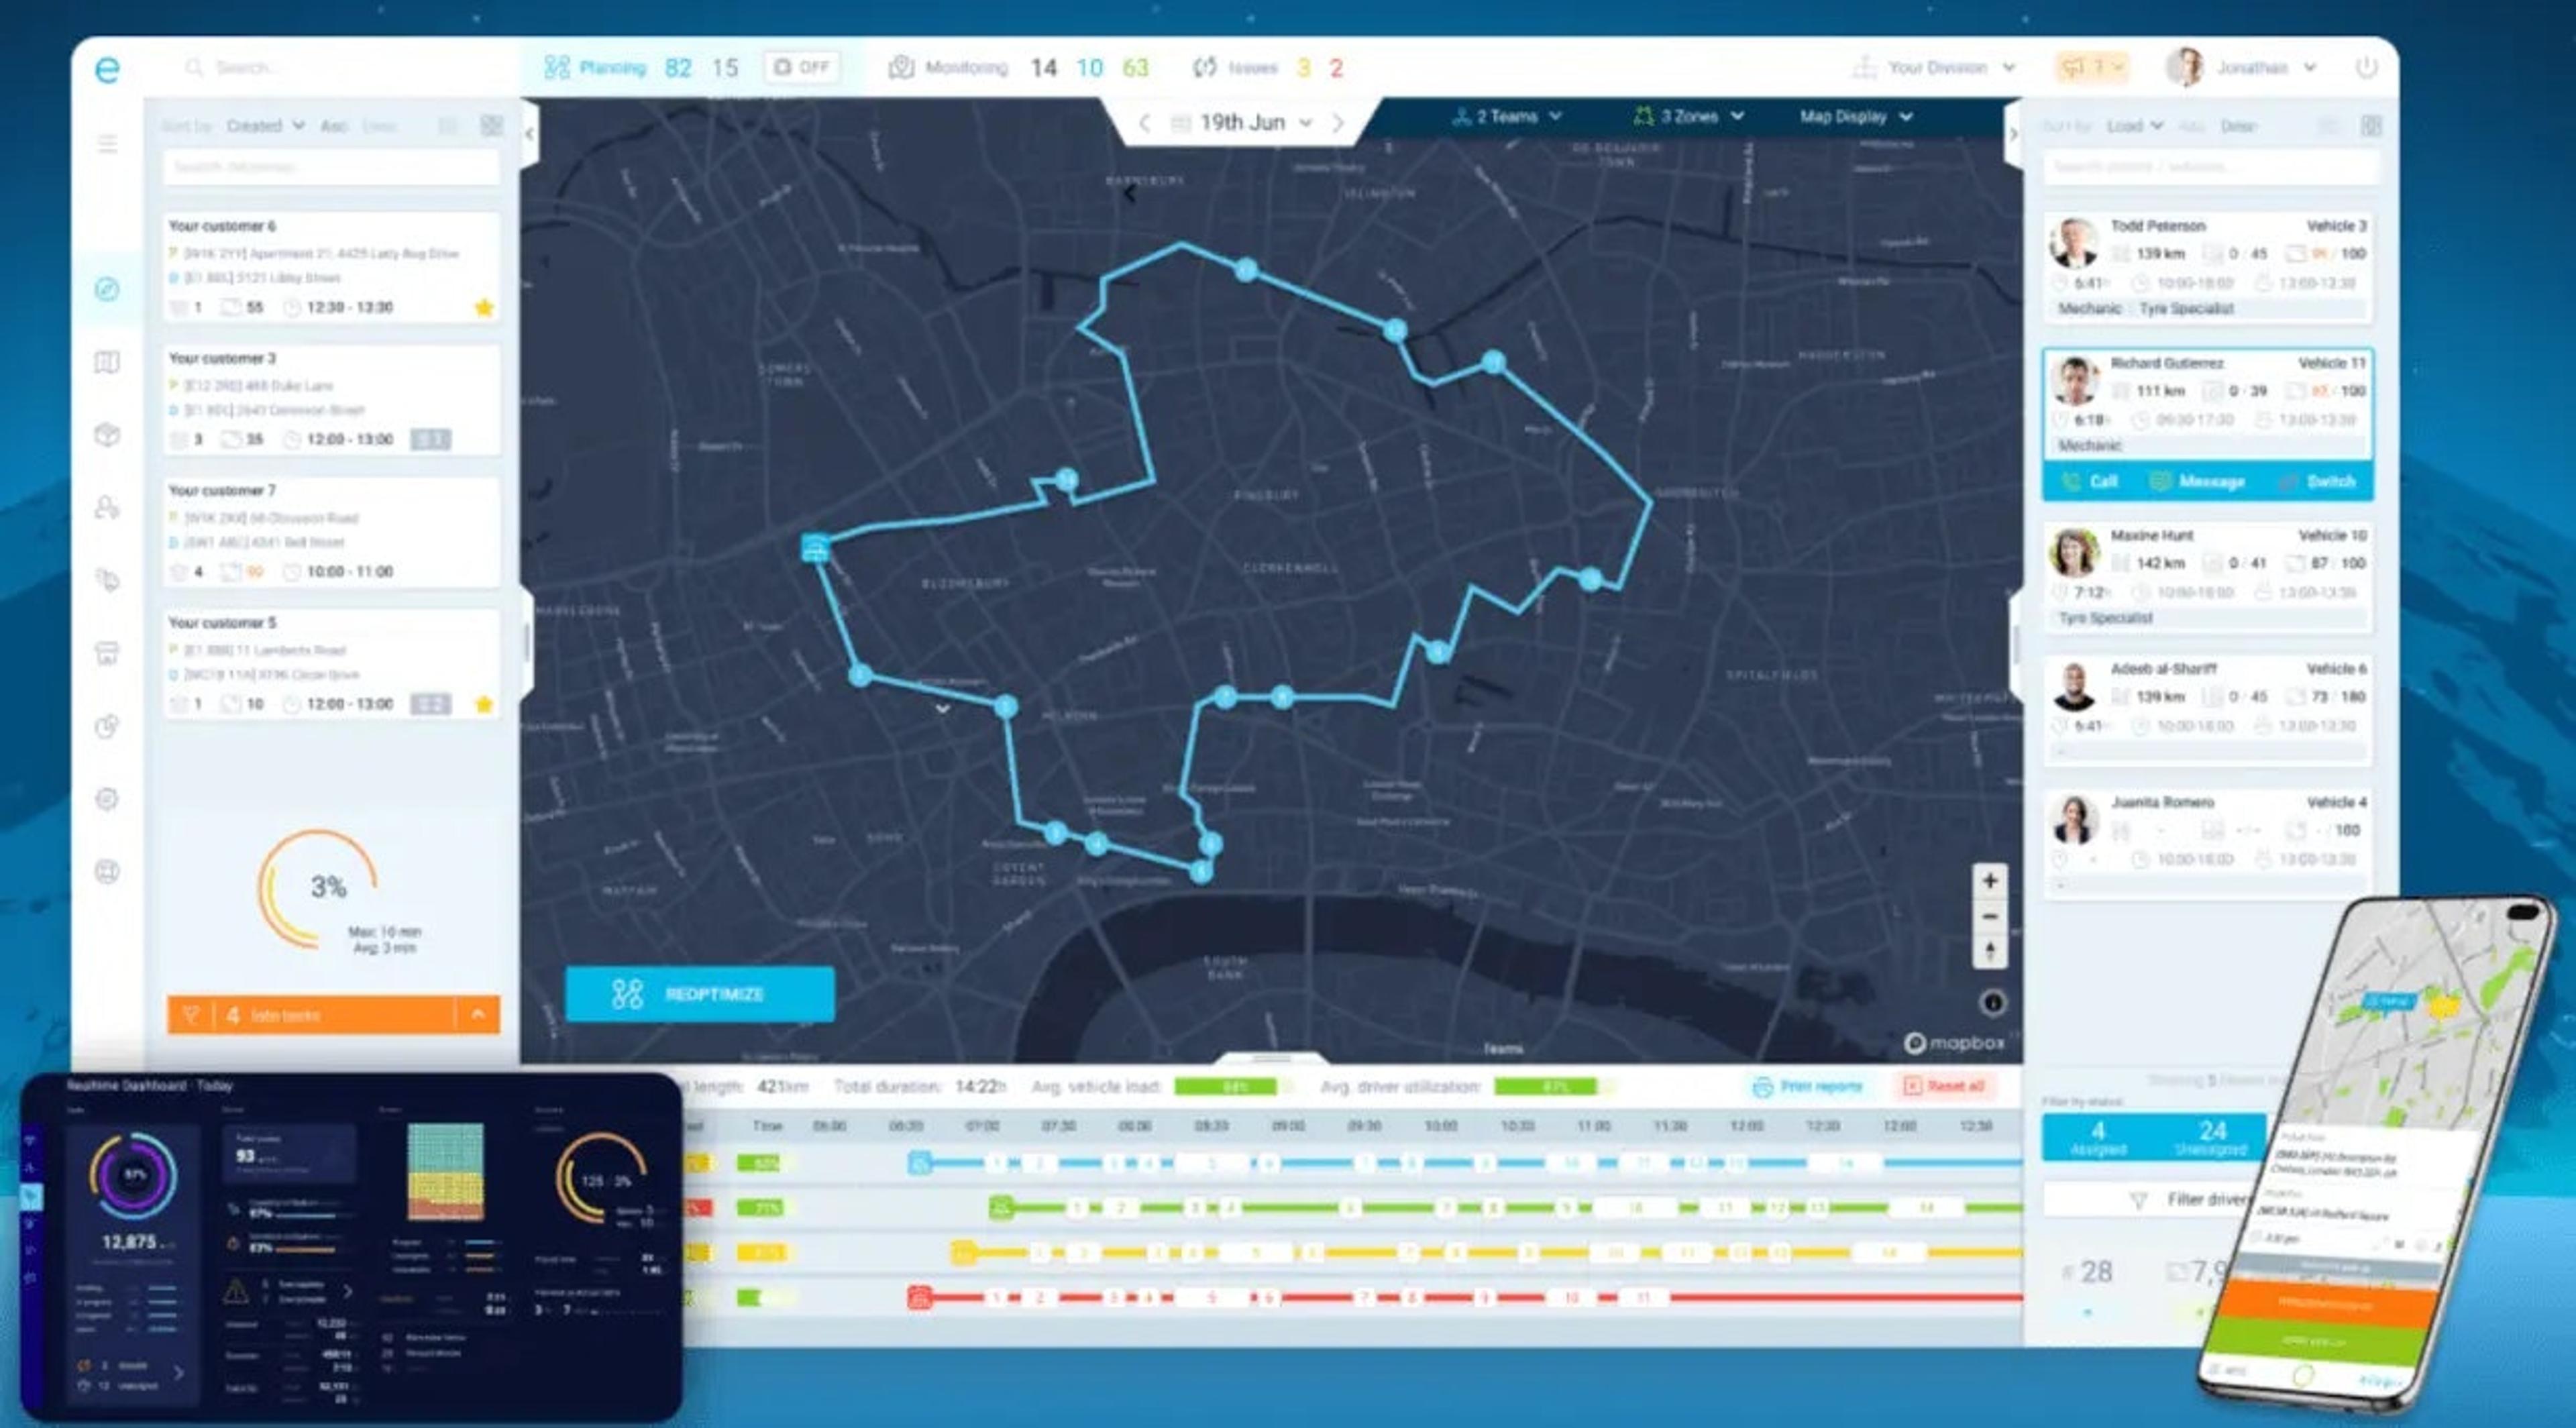Click the map info icon
This screenshot has height=1428, width=2576.
point(1993,1002)
